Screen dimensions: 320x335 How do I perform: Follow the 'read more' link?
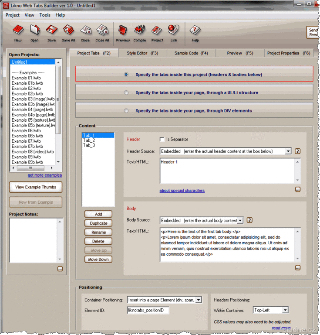point(281,328)
